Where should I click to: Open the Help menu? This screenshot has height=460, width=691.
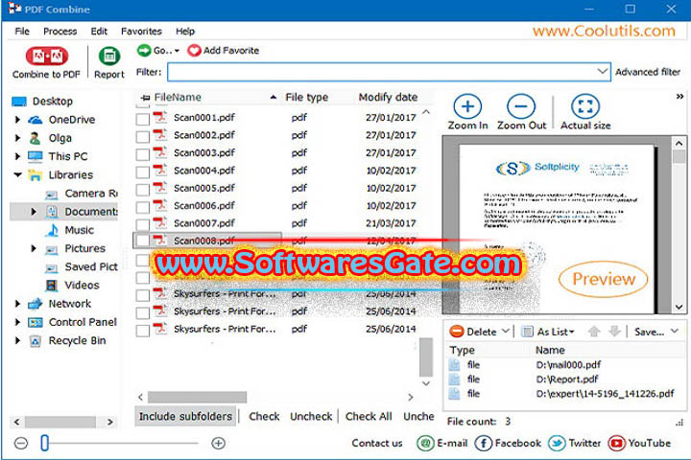pyautogui.click(x=185, y=32)
